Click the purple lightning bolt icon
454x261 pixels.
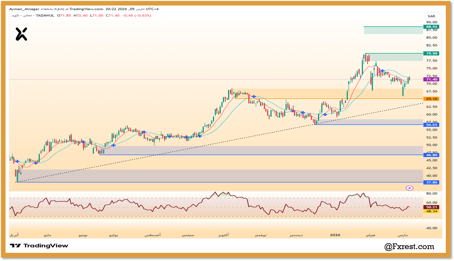409,188
